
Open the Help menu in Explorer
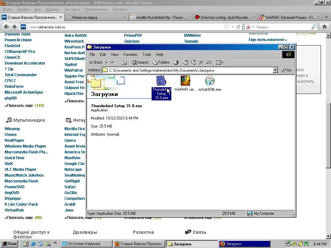point(160,55)
